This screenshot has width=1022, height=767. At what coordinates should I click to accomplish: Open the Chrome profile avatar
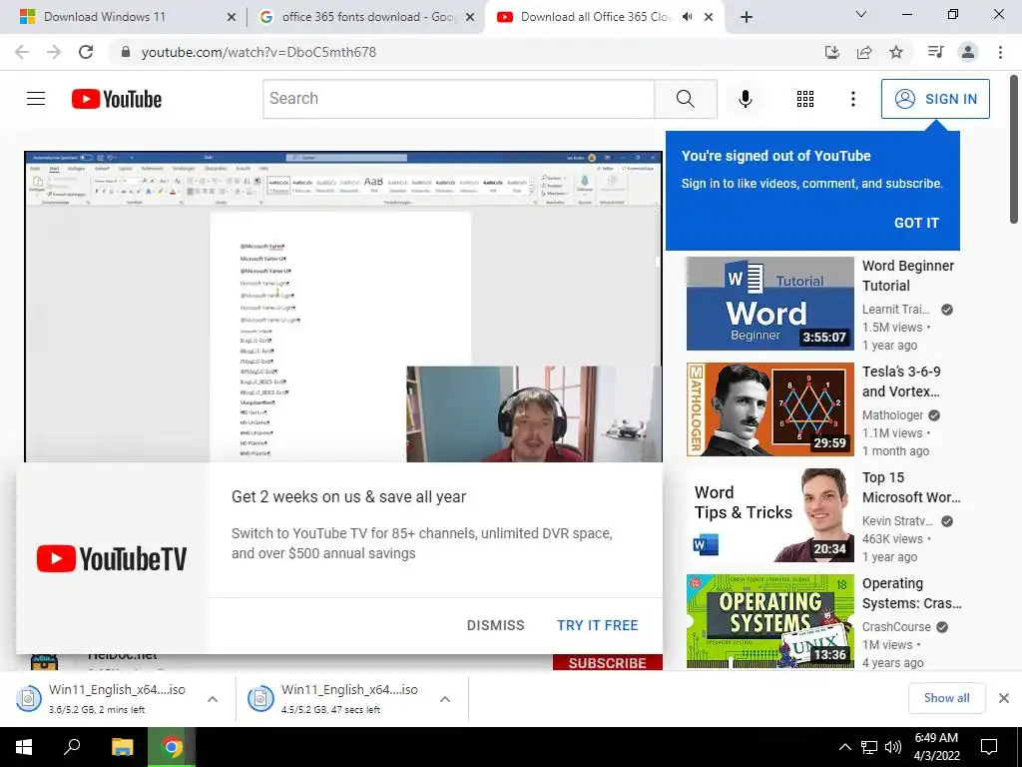click(968, 52)
